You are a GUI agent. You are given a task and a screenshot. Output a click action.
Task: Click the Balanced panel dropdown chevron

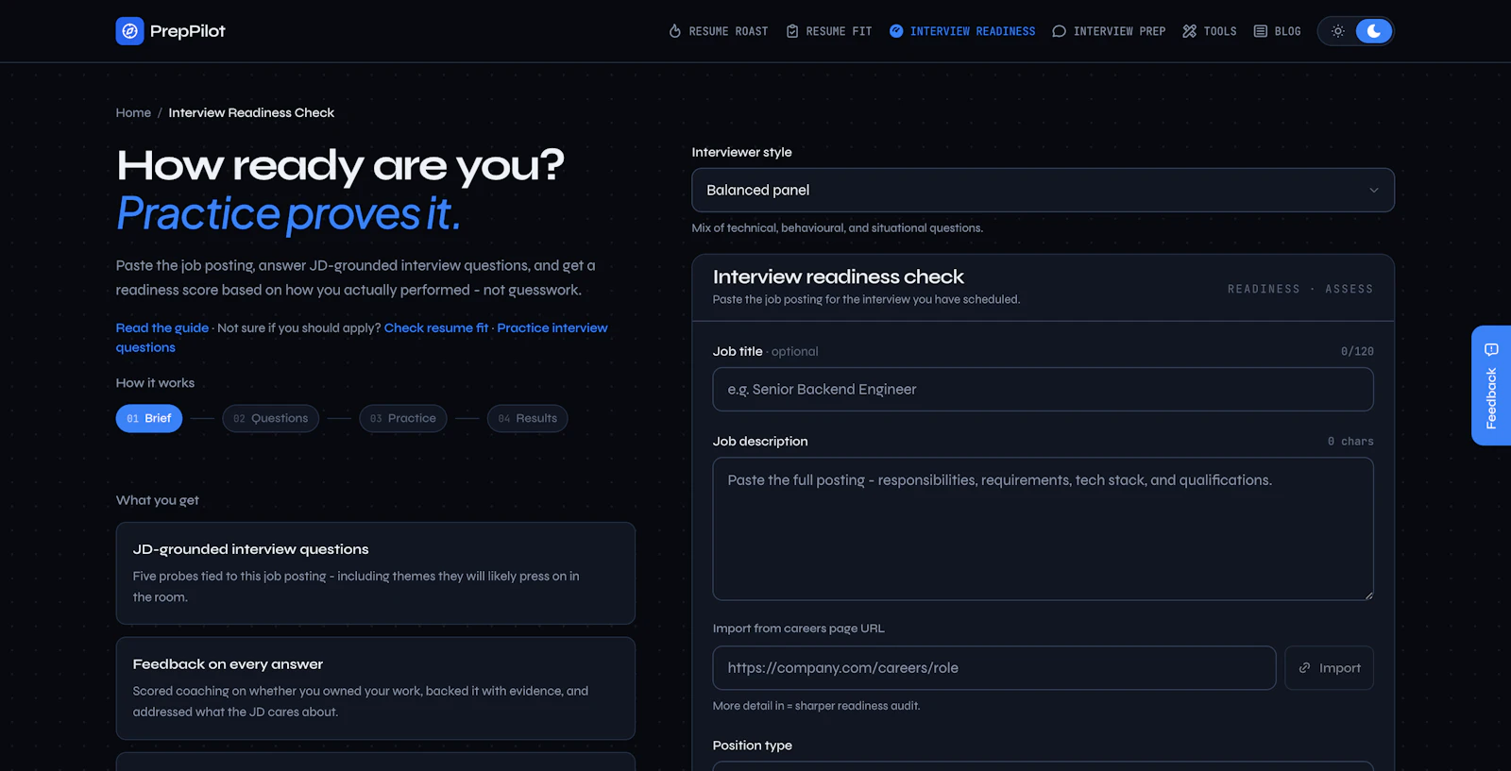[1374, 190]
